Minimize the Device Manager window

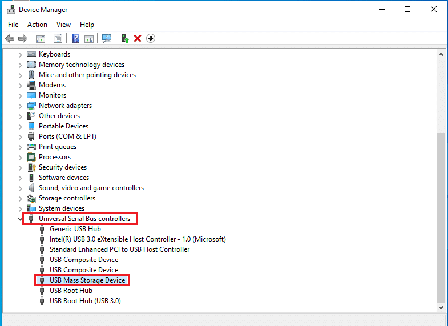click(x=382, y=10)
